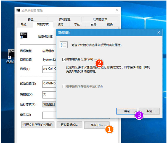Image resolution: width=167 pixels, height=143 pixels.
Task: Click the command prompt icon in properties title bar
Action: [x=18, y=10]
